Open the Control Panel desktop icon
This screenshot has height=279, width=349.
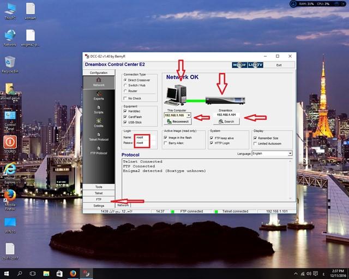pos(10,120)
